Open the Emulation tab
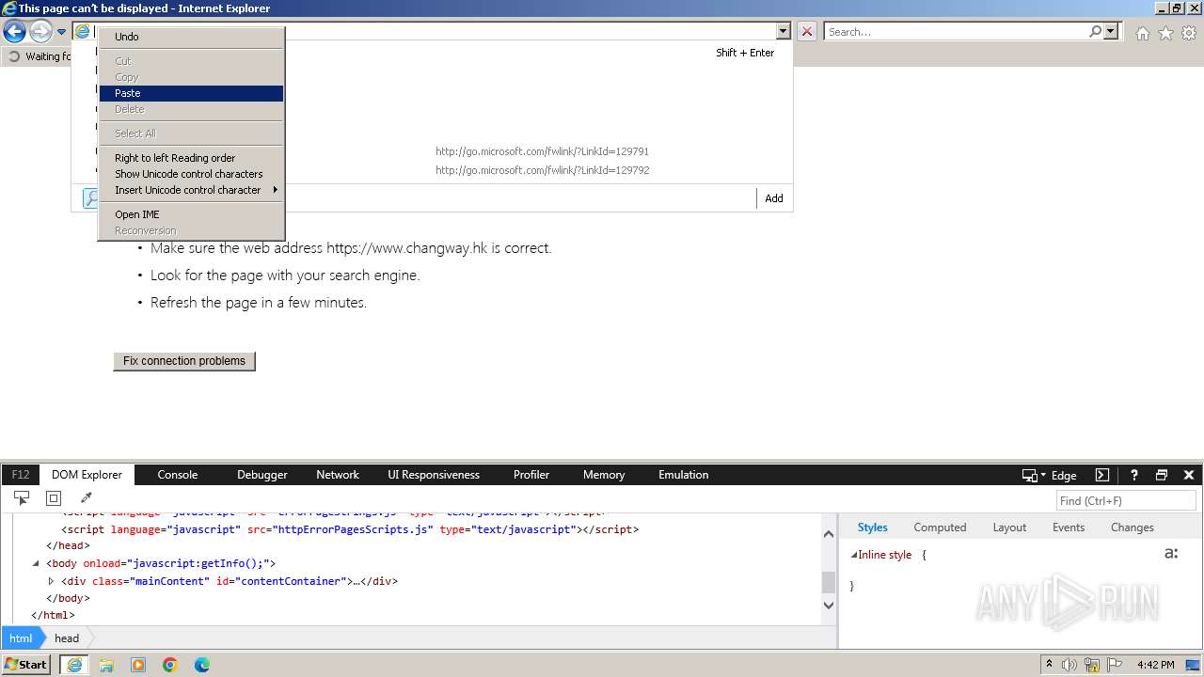1204x677 pixels. tap(684, 475)
